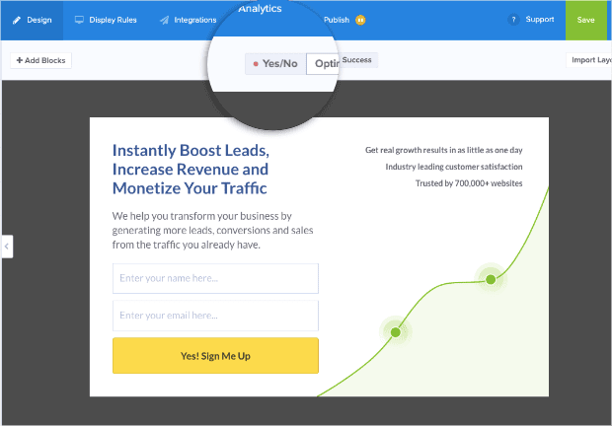This screenshot has width=612, height=426.
Task: Click the Yes! Sign Me Up button
Action: pos(215,355)
